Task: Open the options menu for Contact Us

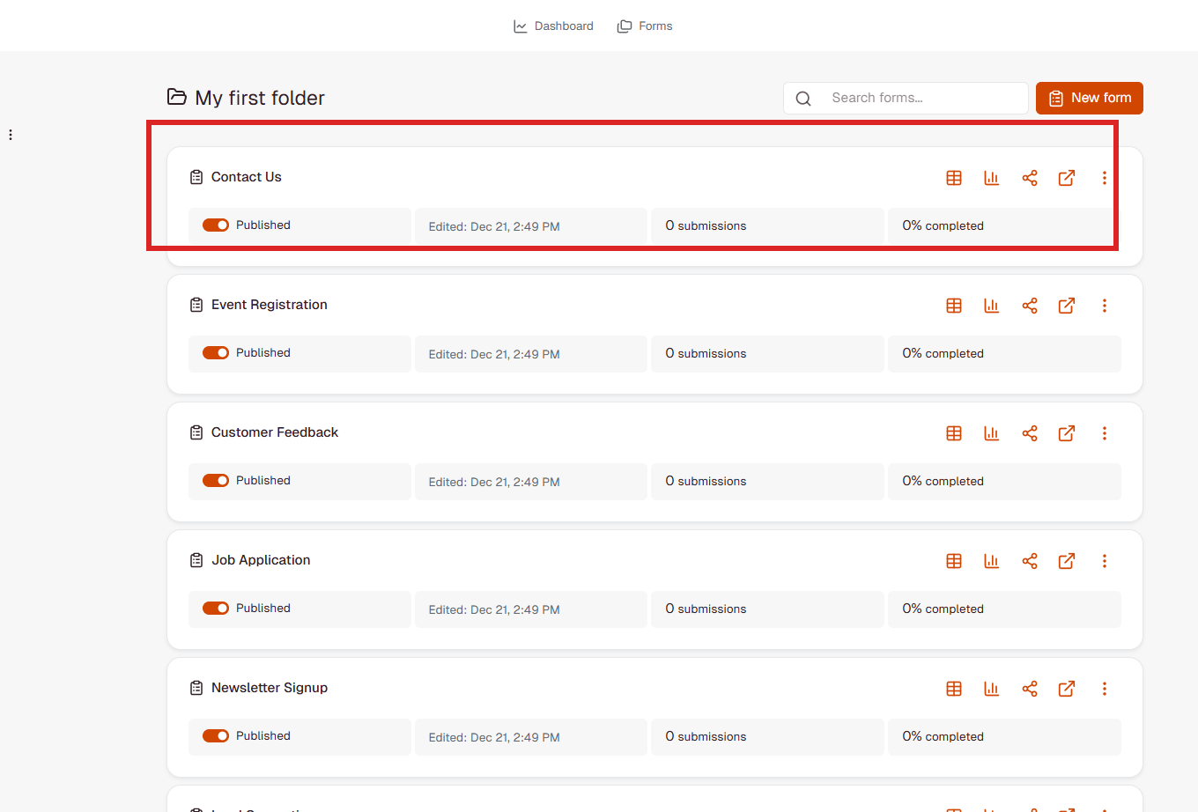Action: coord(1105,177)
